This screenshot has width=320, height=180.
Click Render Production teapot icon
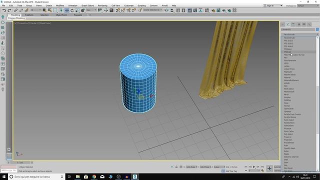pyautogui.click(x=224, y=10)
